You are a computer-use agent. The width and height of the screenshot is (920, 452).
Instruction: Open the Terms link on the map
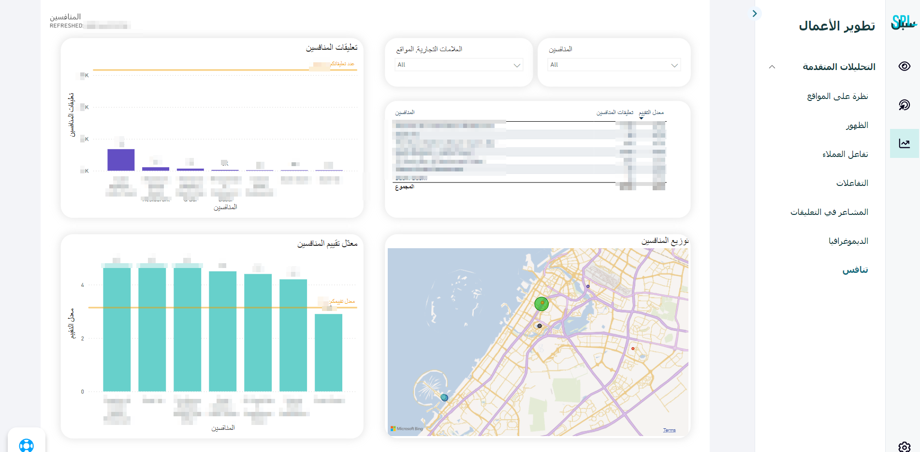pyautogui.click(x=669, y=430)
